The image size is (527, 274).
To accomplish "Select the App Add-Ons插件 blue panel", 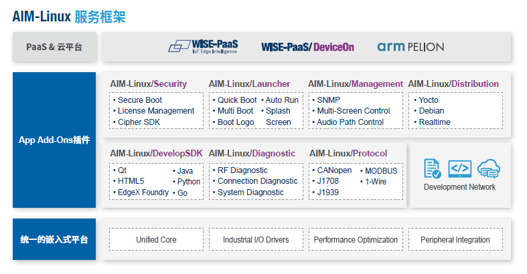I will (x=54, y=140).
